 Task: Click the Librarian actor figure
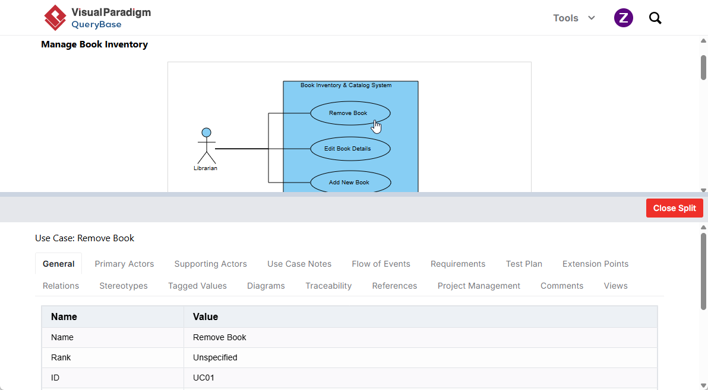206,146
